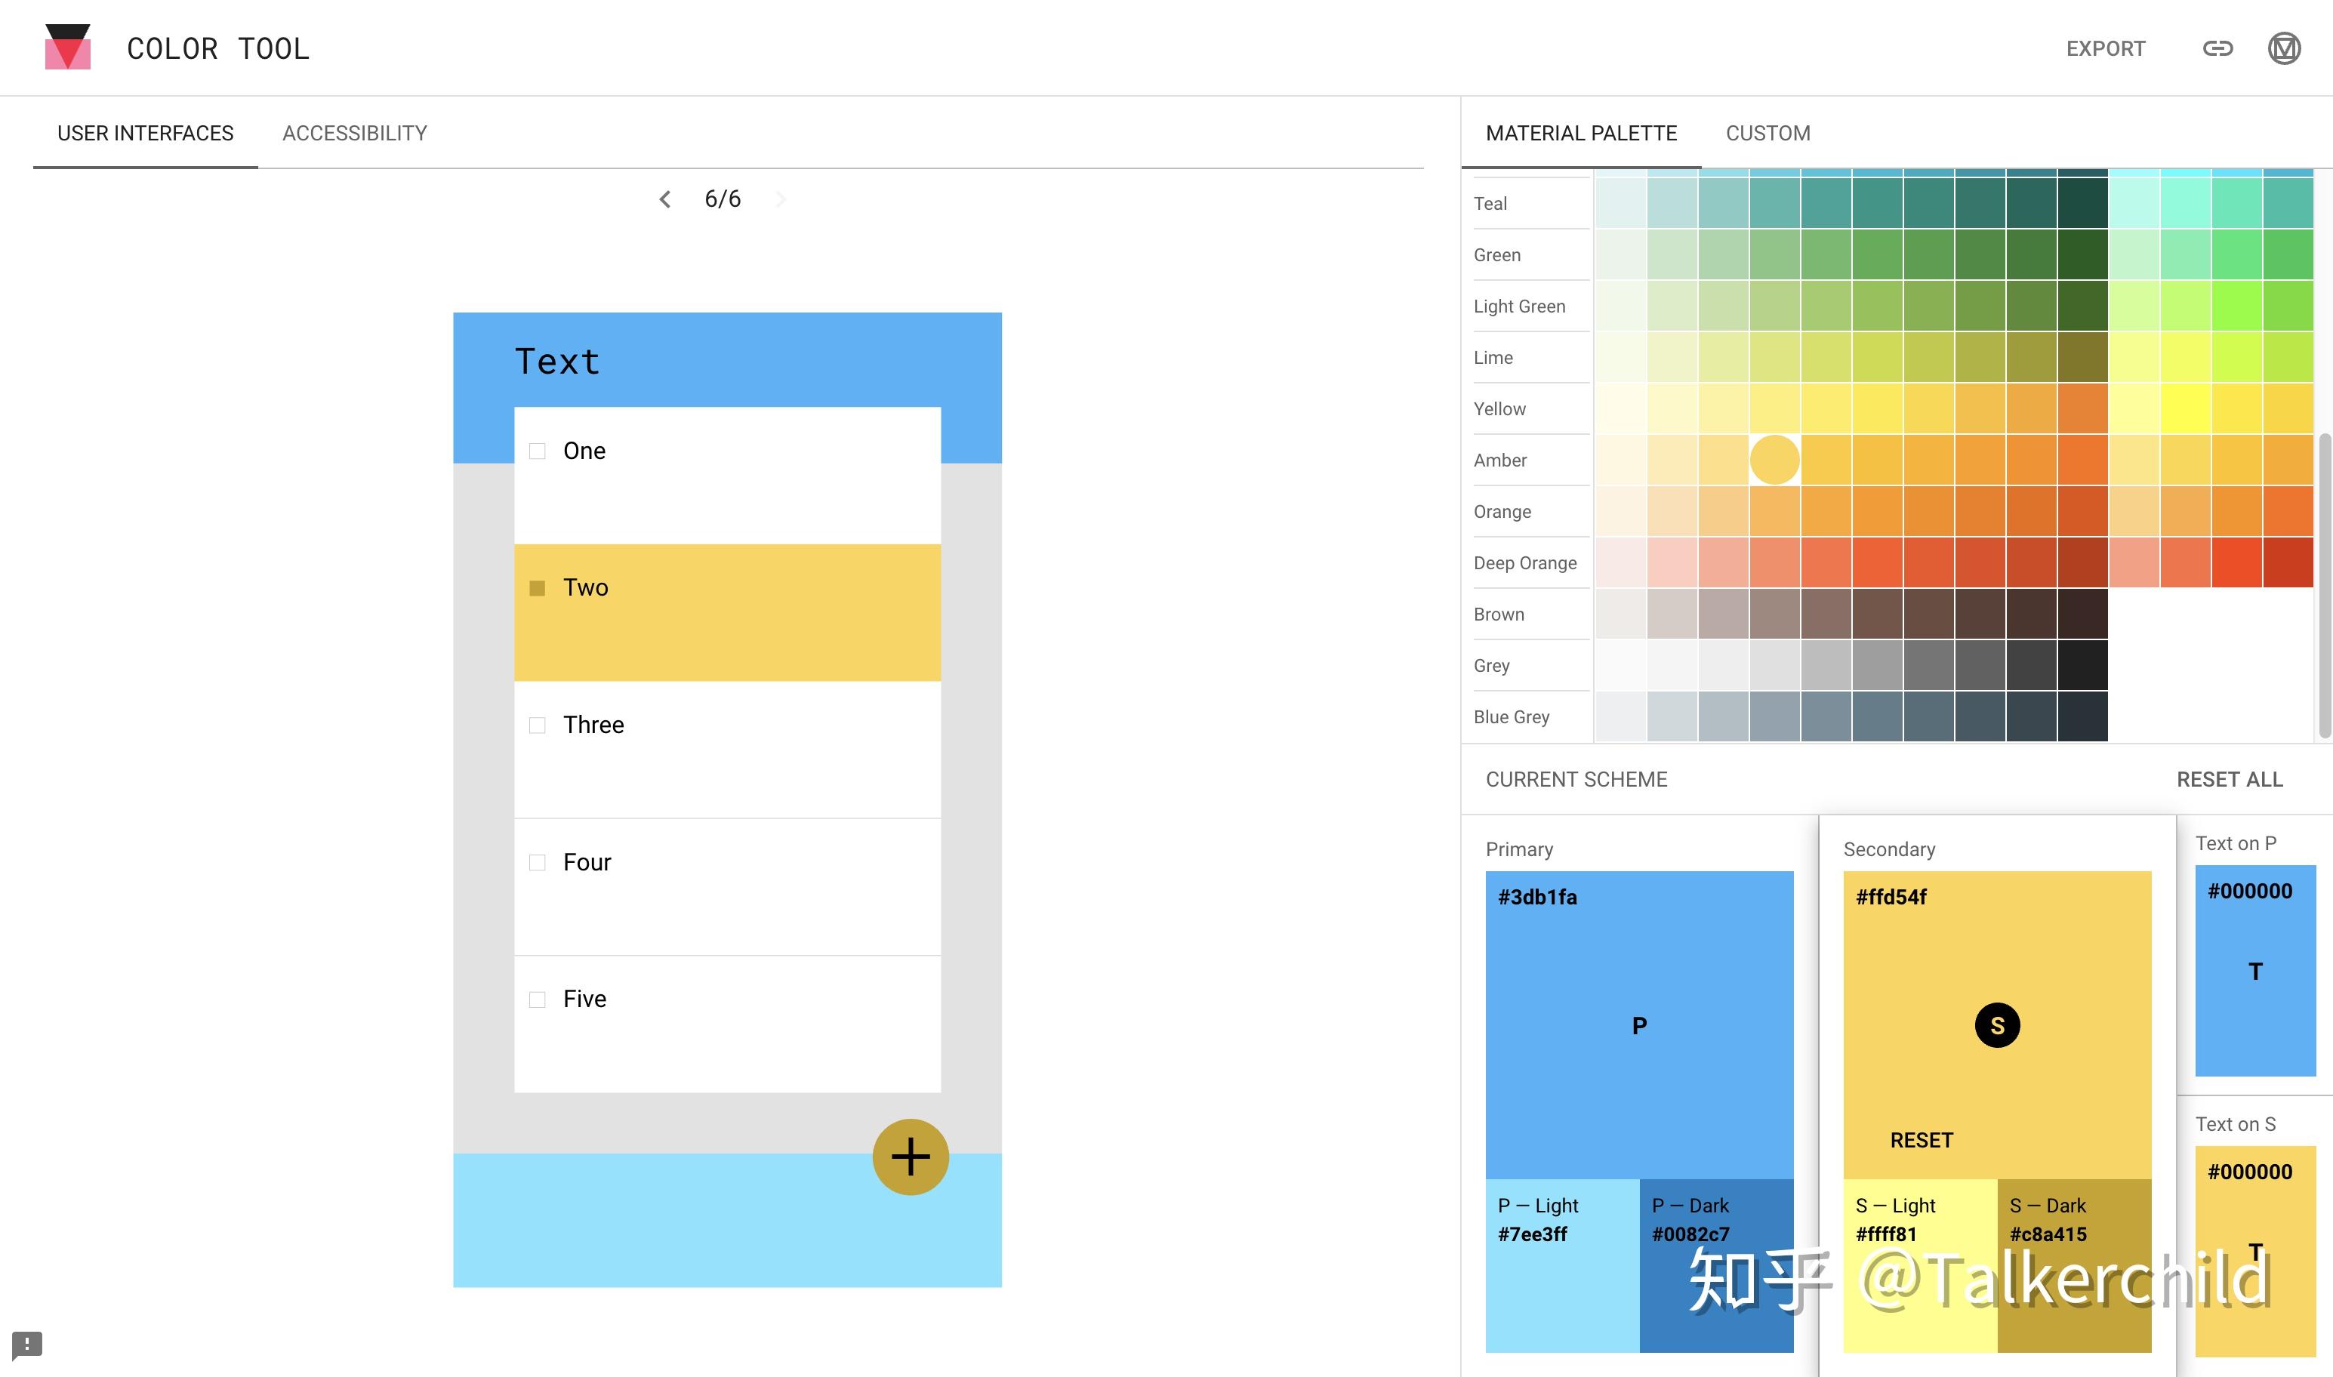
Task: Open the CUSTOM palette tab
Action: (x=1767, y=133)
